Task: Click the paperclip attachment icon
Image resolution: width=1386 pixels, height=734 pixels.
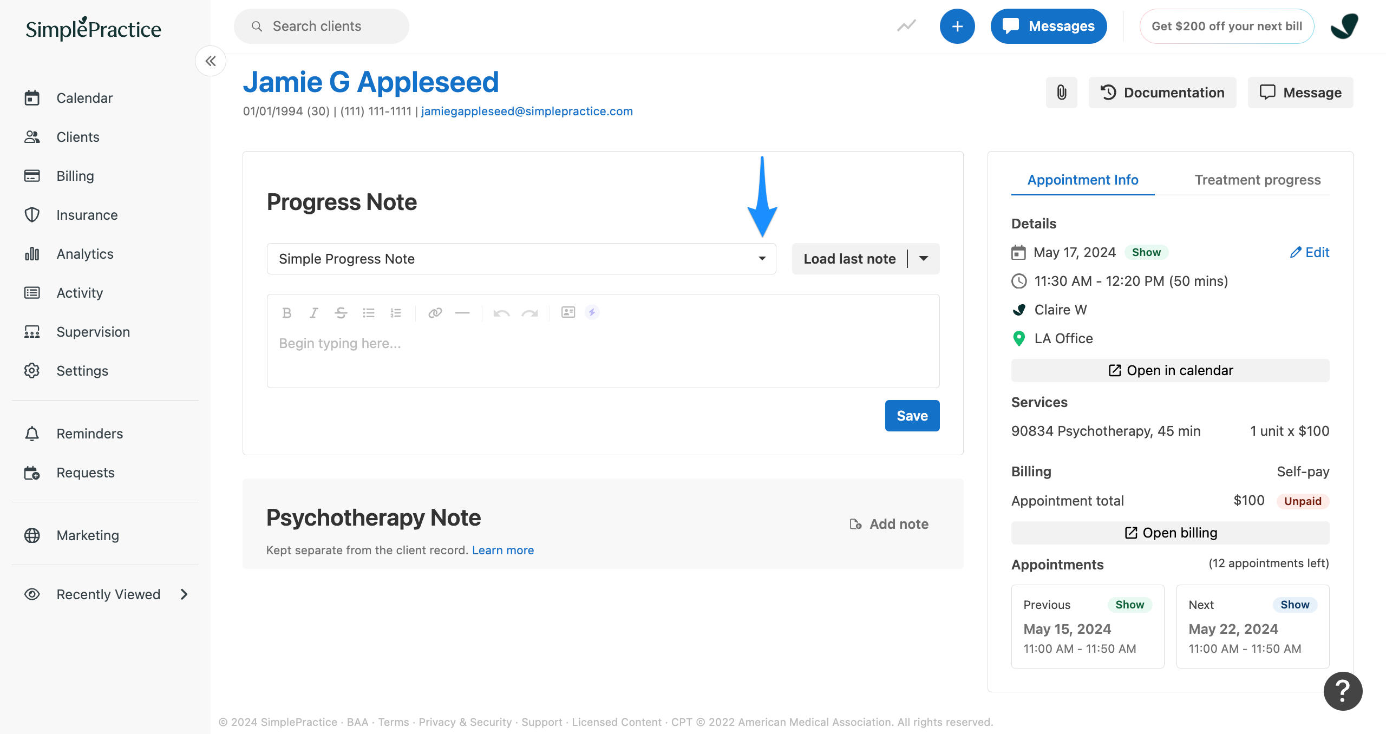Action: (1062, 93)
